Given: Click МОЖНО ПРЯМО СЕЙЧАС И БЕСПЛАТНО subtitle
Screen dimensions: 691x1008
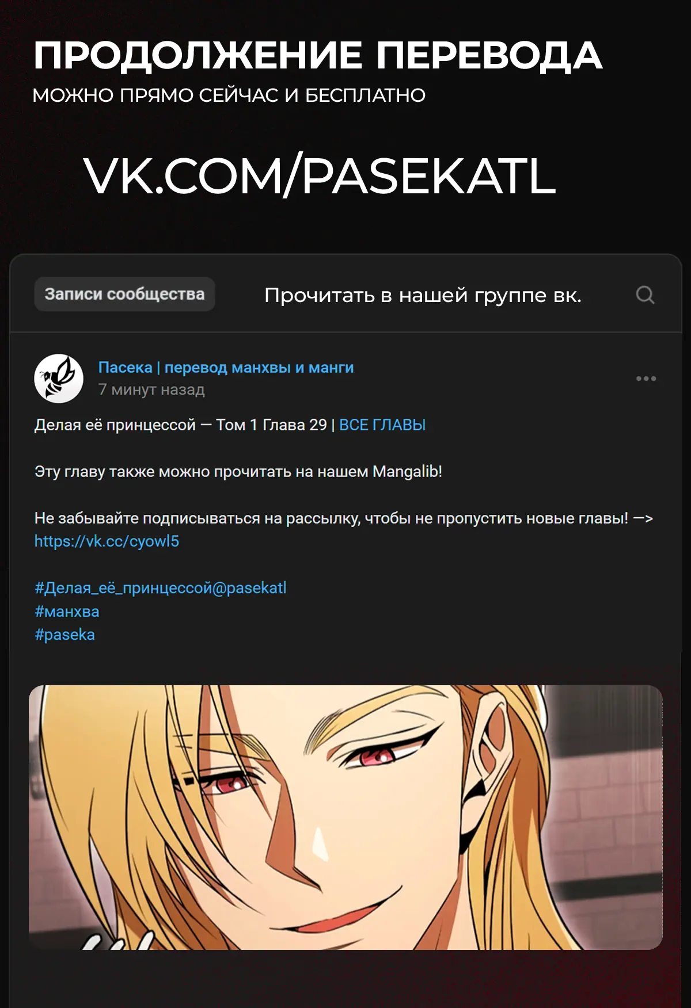Looking at the screenshot, I should [x=229, y=96].
